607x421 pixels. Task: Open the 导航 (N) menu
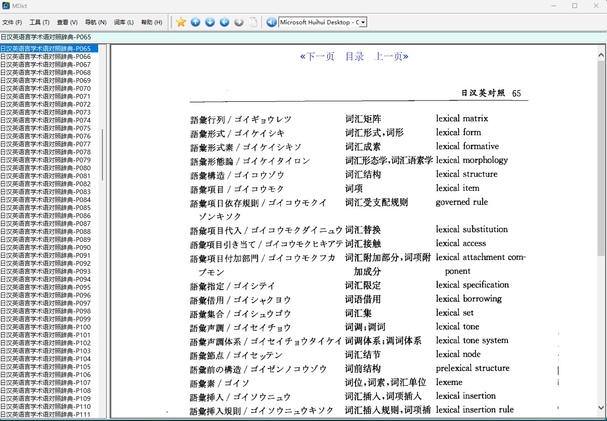[96, 22]
